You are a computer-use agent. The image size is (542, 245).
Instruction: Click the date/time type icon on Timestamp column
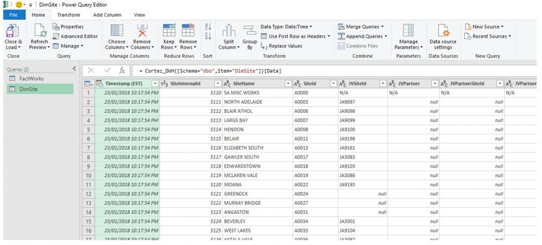tap(99, 83)
